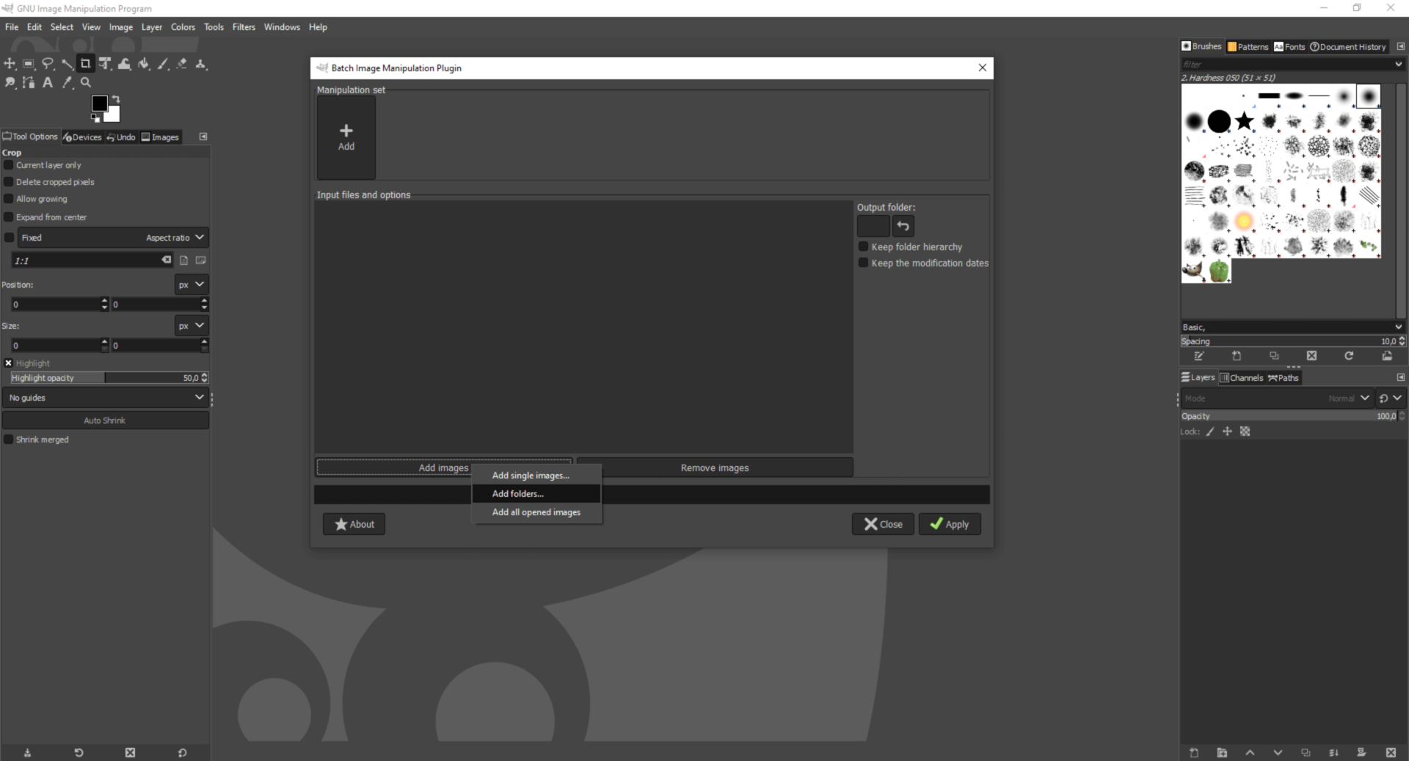Click the Apply button
The width and height of the screenshot is (1409, 761).
pos(950,524)
